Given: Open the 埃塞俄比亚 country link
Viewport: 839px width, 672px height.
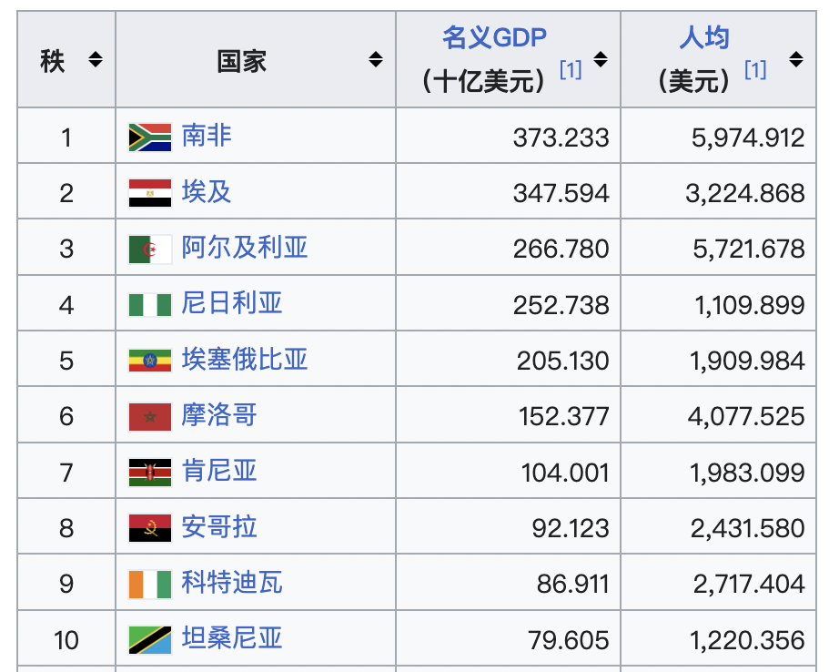Looking at the screenshot, I should coord(245,359).
